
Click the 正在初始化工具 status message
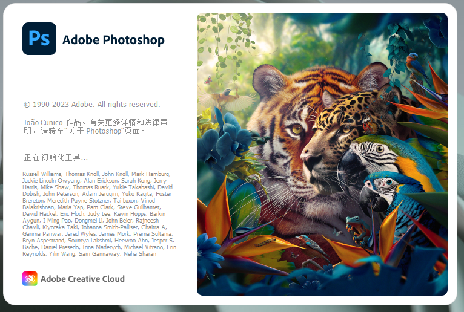coord(56,157)
